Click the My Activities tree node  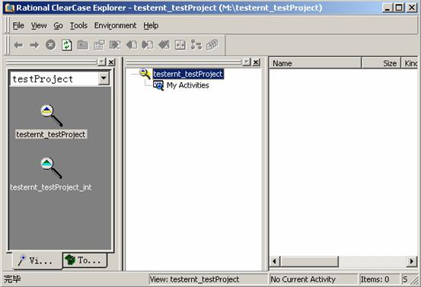pyautogui.click(x=188, y=85)
